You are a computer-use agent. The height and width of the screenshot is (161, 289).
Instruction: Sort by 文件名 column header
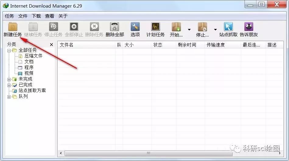86,45
